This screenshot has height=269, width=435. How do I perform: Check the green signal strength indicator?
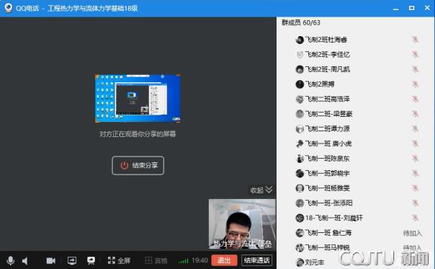(x=184, y=260)
